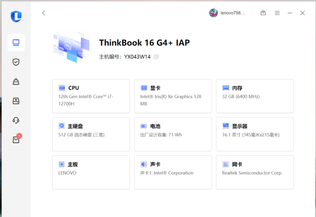The image size is (316, 217).
Task: Click the toolbox icon in title bar
Action: click(x=263, y=13)
